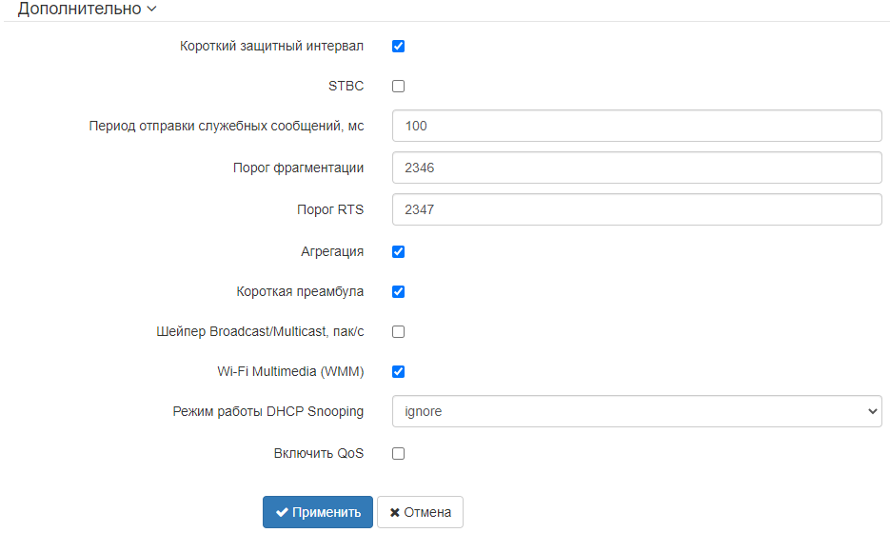The image size is (890, 533).
Task: Click the Включить QoS label text
Action: point(319,453)
